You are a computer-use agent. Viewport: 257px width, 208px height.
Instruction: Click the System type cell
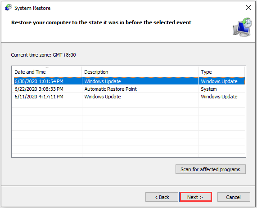pos(209,89)
